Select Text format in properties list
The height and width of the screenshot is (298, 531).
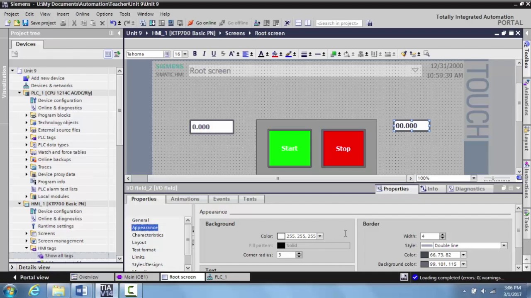pyautogui.click(x=144, y=250)
